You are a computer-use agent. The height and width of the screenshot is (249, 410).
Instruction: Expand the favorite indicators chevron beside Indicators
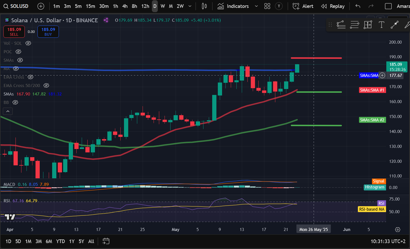(256, 6)
